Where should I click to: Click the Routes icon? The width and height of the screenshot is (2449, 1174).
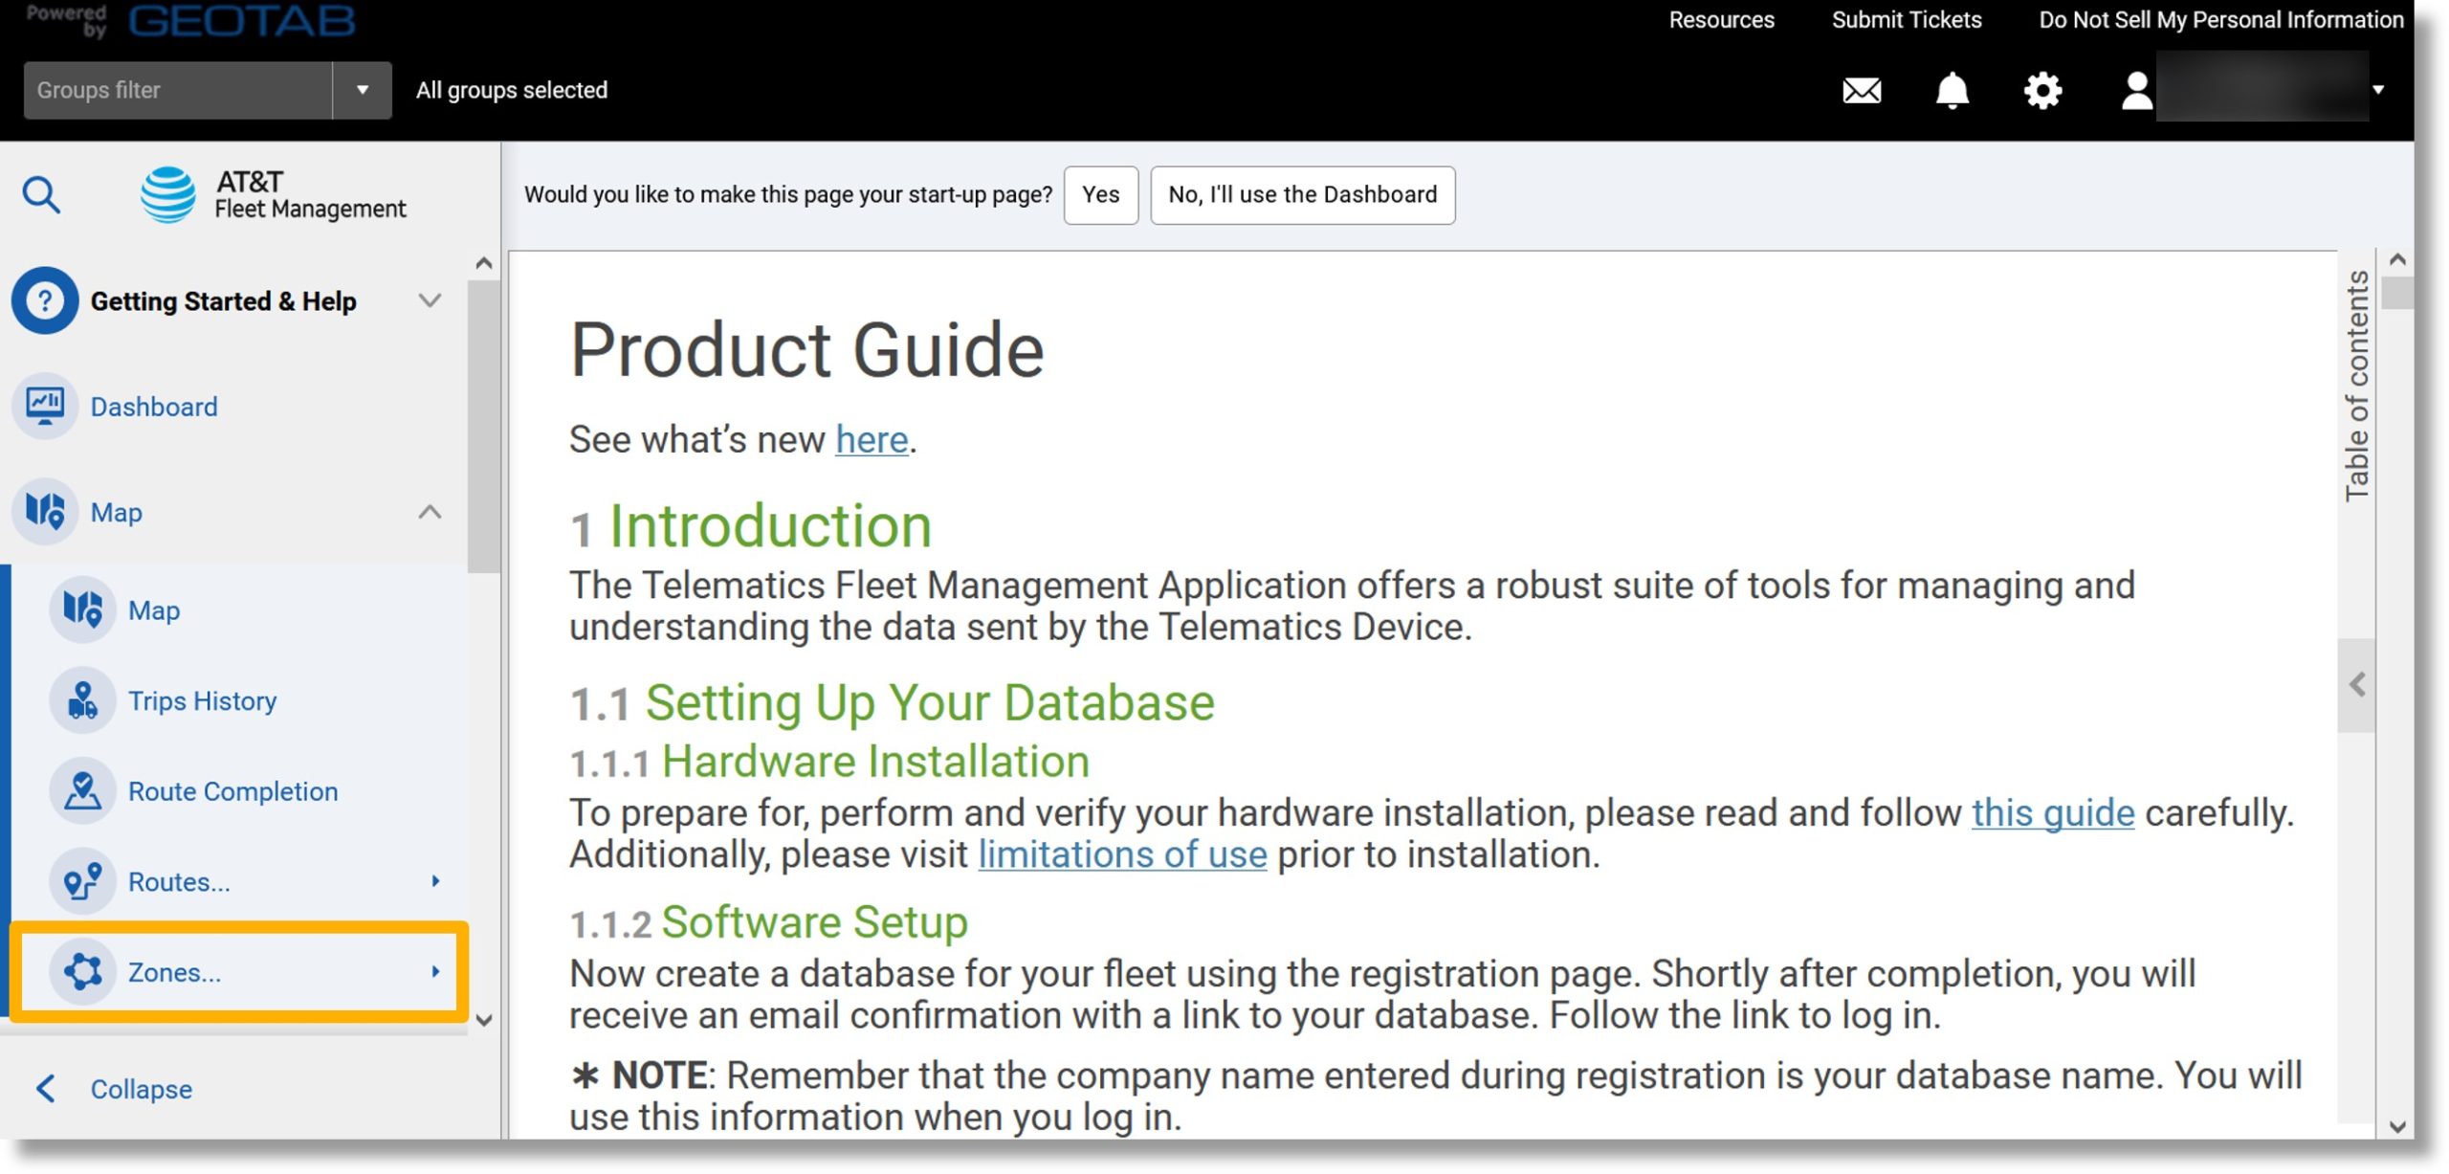[x=82, y=881]
